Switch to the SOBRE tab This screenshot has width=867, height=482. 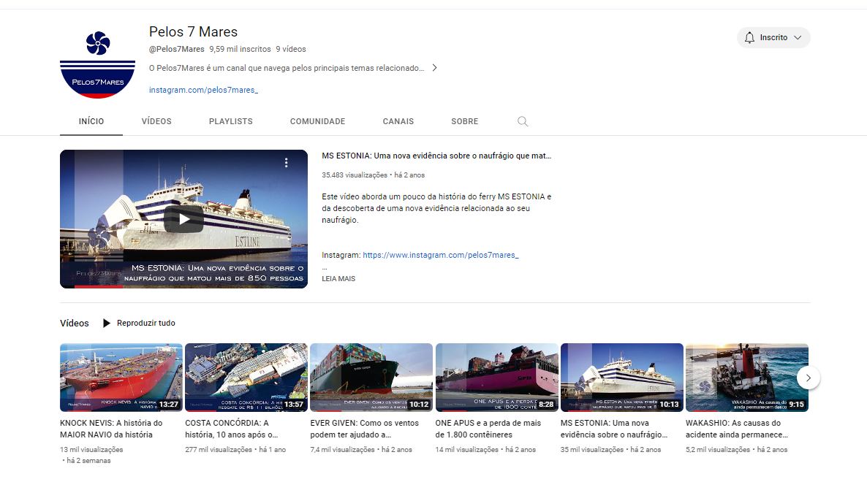click(x=464, y=121)
